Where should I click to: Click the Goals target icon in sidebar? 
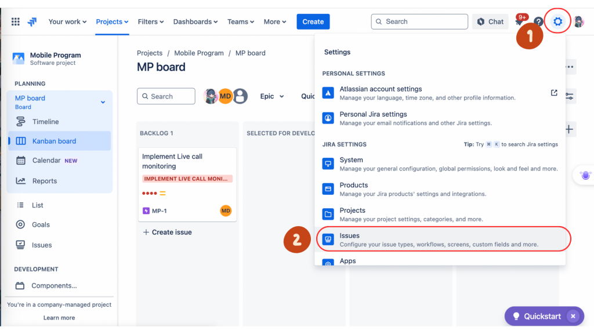pos(20,224)
